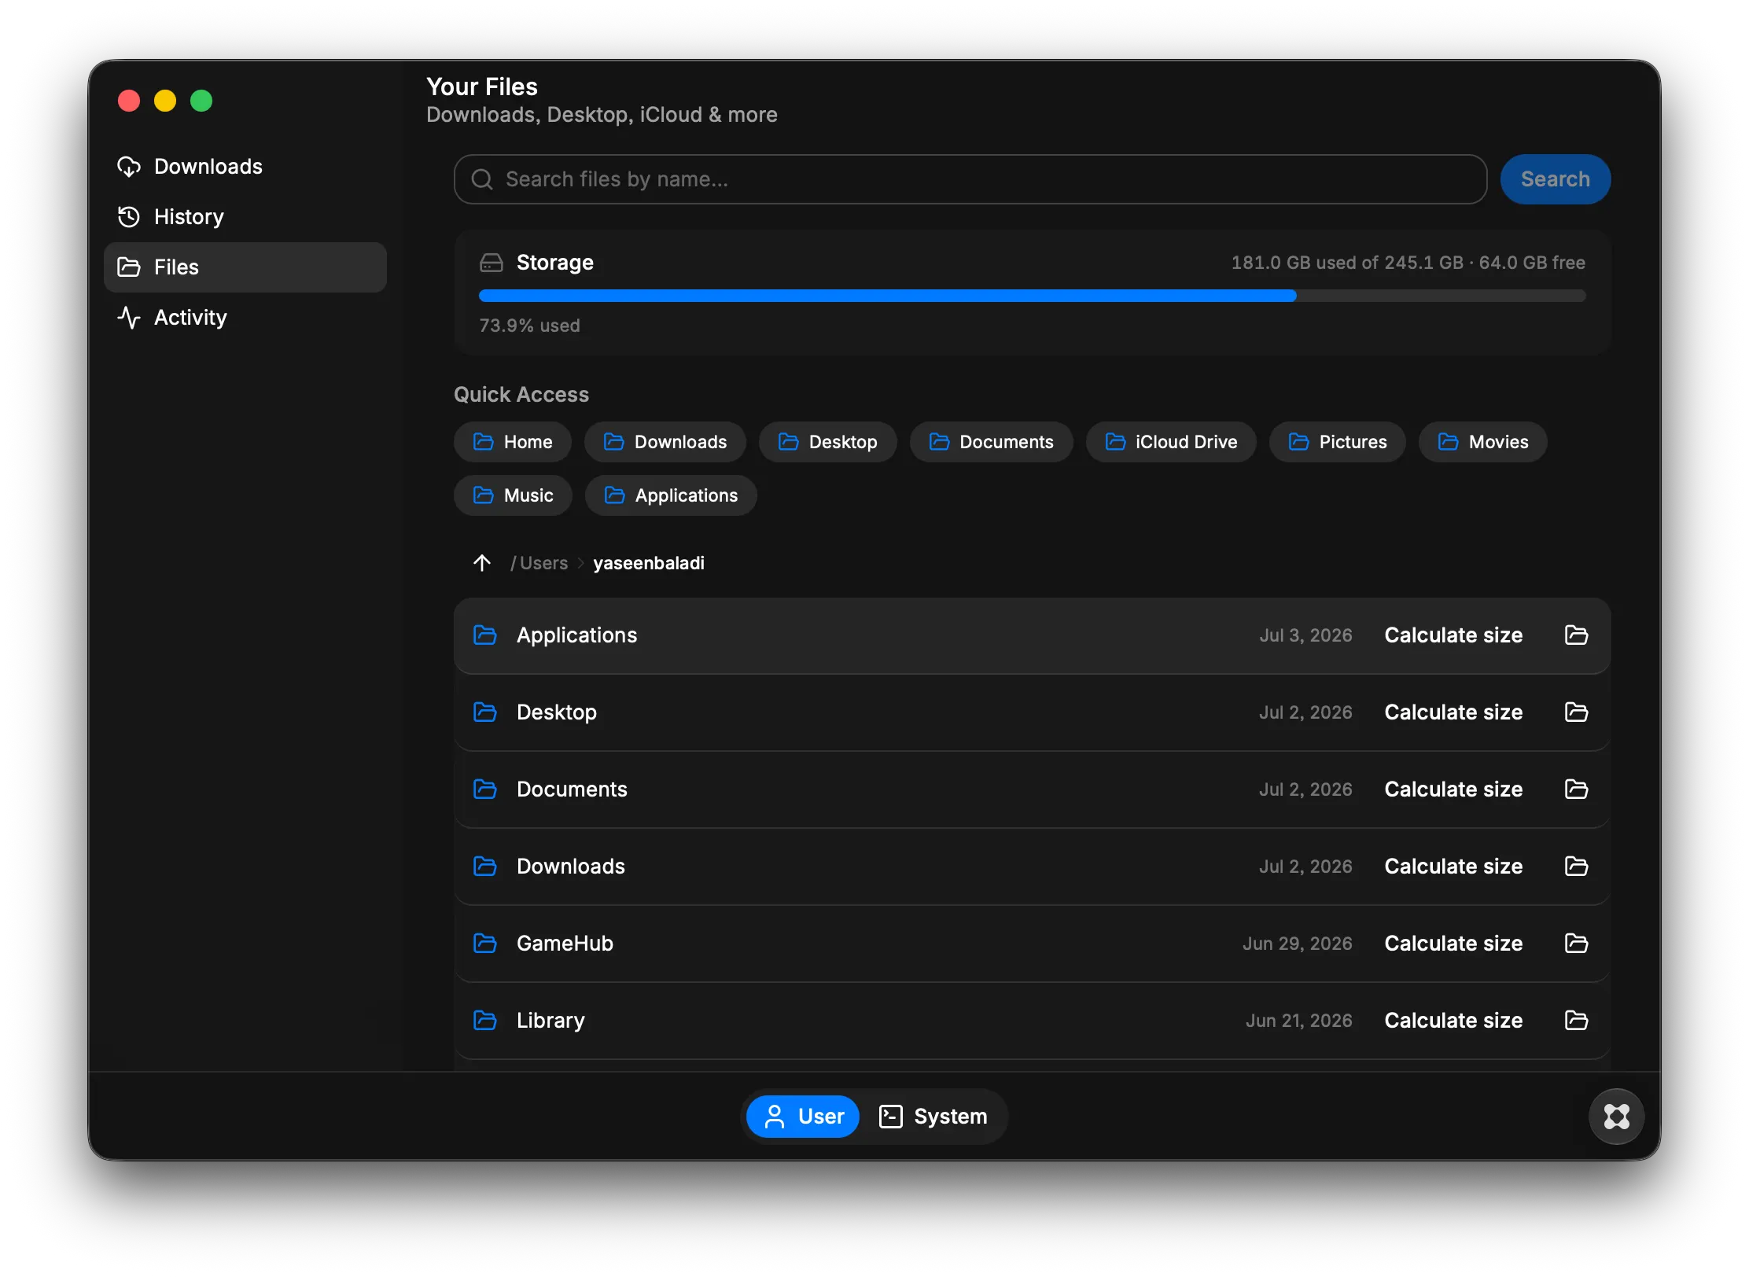Calculate size of Library folder

pyautogui.click(x=1453, y=1021)
